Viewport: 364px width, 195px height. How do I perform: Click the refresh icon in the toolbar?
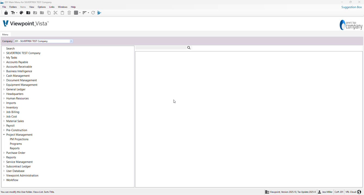(93, 13)
